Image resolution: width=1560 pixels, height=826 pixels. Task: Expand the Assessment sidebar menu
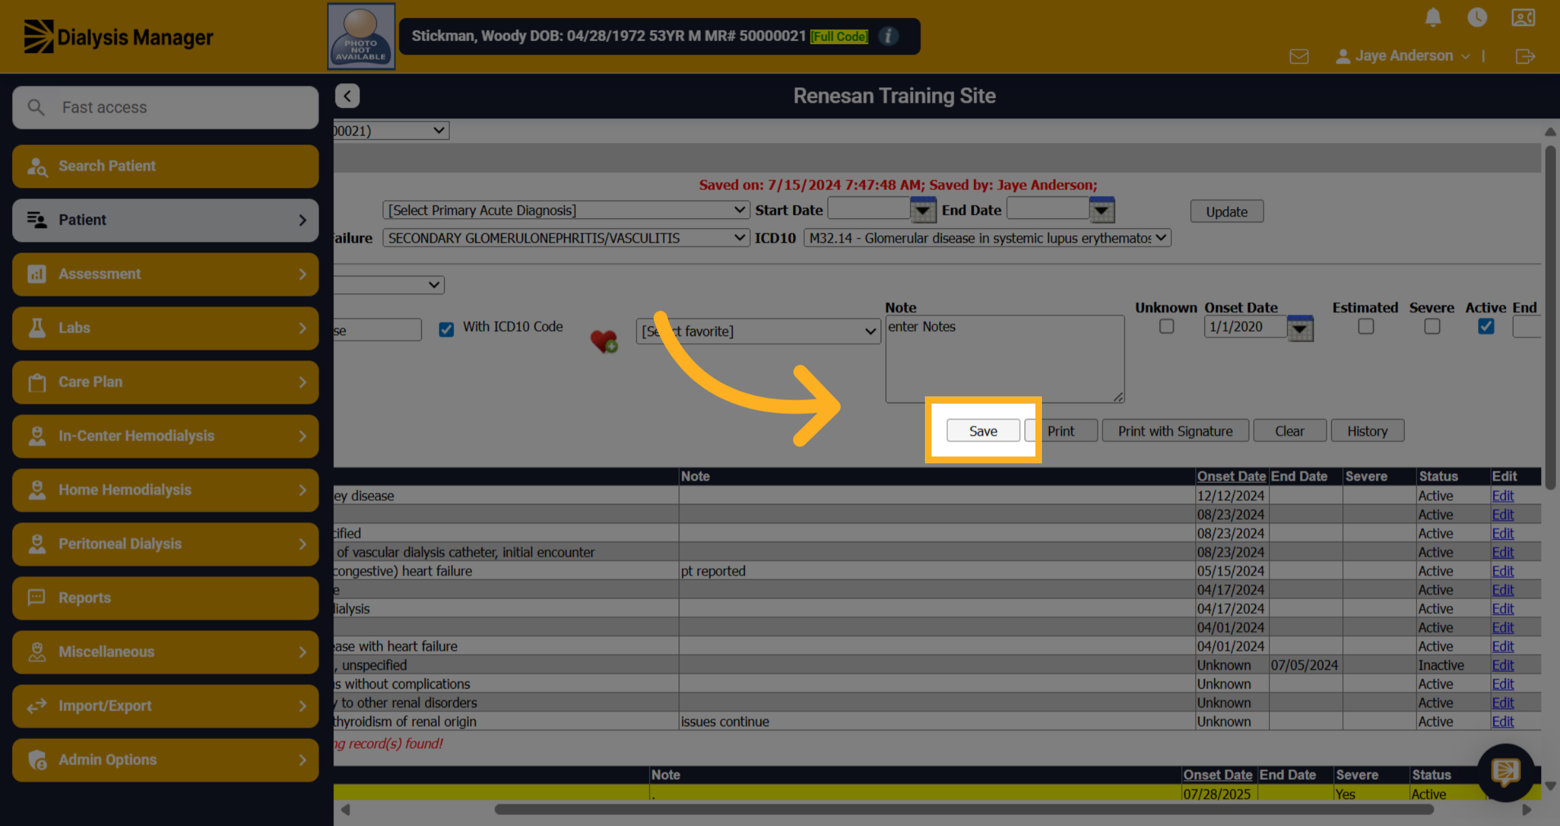tap(165, 274)
